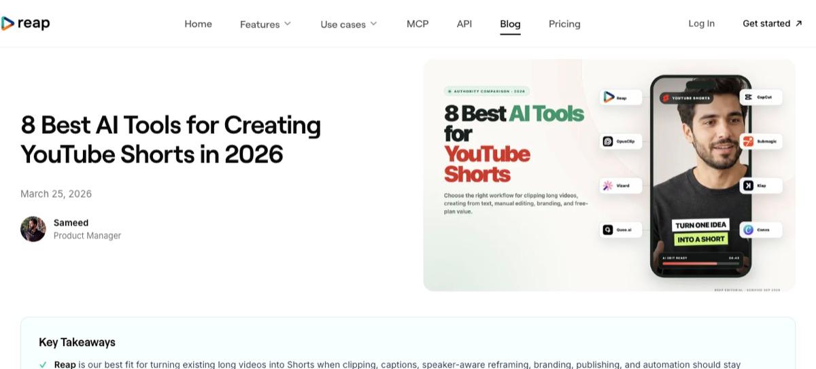Click the March 25, 2026 date

(56, 194)
